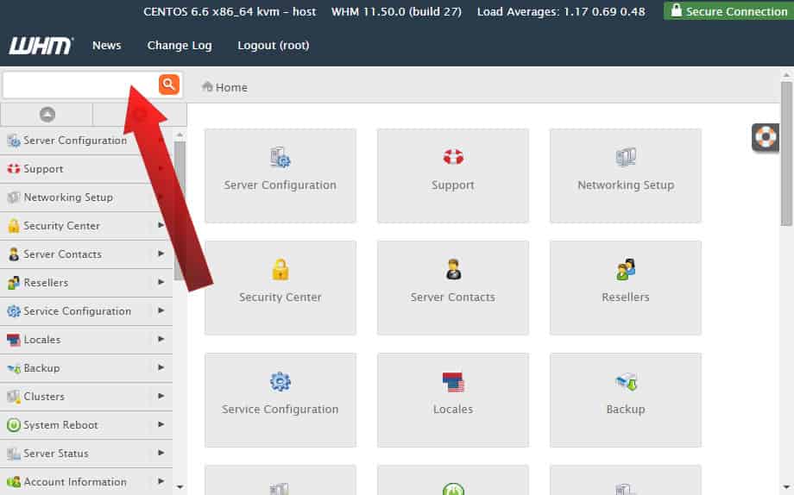Click the collapse-all up arrow button

point(47,115)
